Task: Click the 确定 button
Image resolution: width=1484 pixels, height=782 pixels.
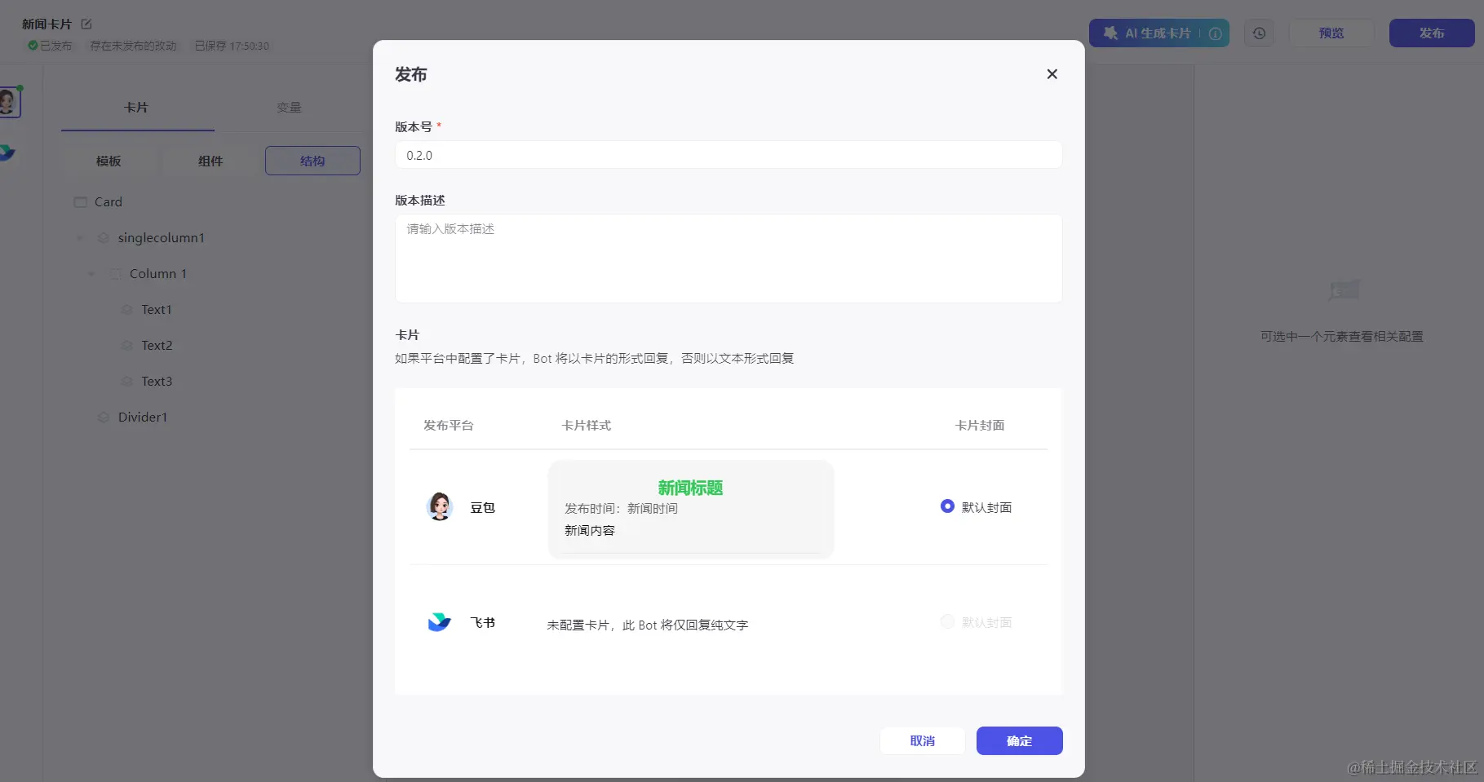Action: tap(1019, 740)
